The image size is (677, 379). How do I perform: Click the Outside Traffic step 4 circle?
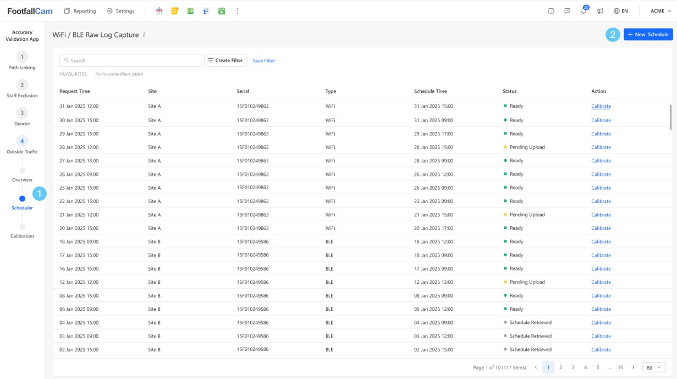pyautogui.click(x=22, y=141)
